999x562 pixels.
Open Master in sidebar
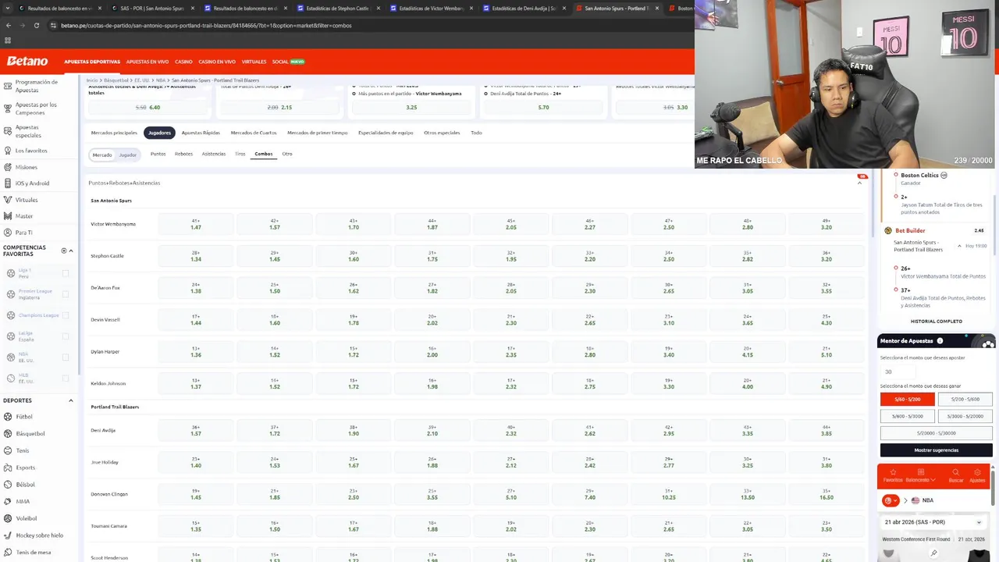[x=24, y=216]
